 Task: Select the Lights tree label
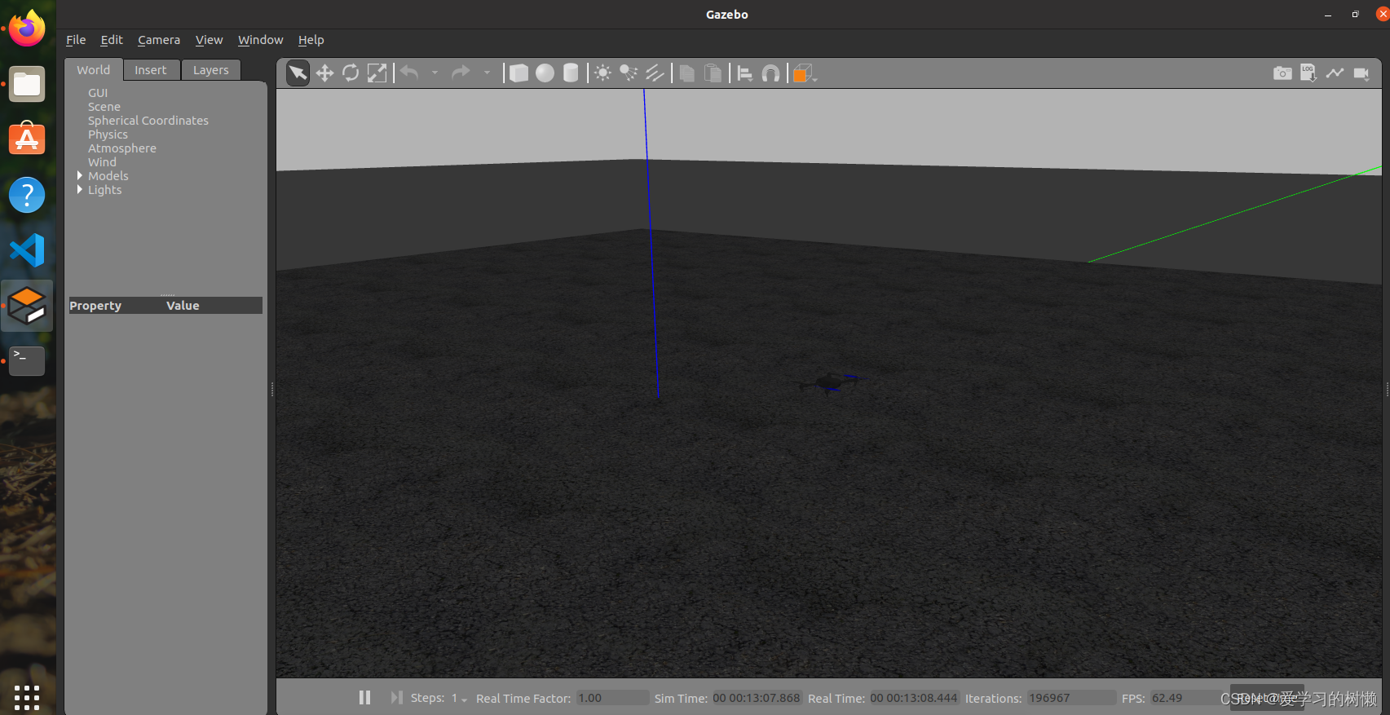coord(104,190)
